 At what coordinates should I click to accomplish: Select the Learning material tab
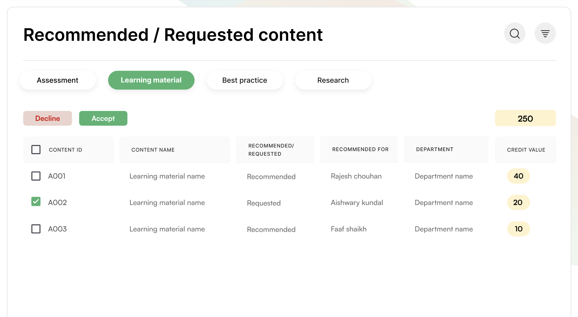(151, 80)
